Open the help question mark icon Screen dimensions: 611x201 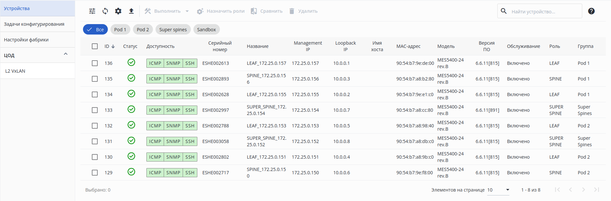591,11
